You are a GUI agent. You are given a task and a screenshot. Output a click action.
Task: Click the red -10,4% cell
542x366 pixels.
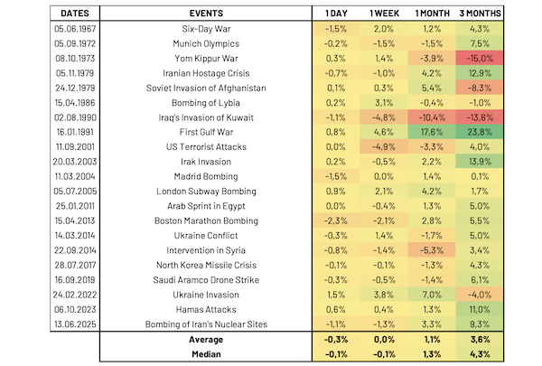tap(432, 117)
